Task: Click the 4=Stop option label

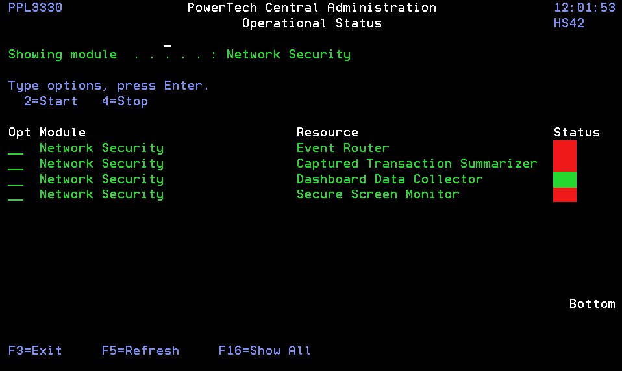Action: coord(125,101)
